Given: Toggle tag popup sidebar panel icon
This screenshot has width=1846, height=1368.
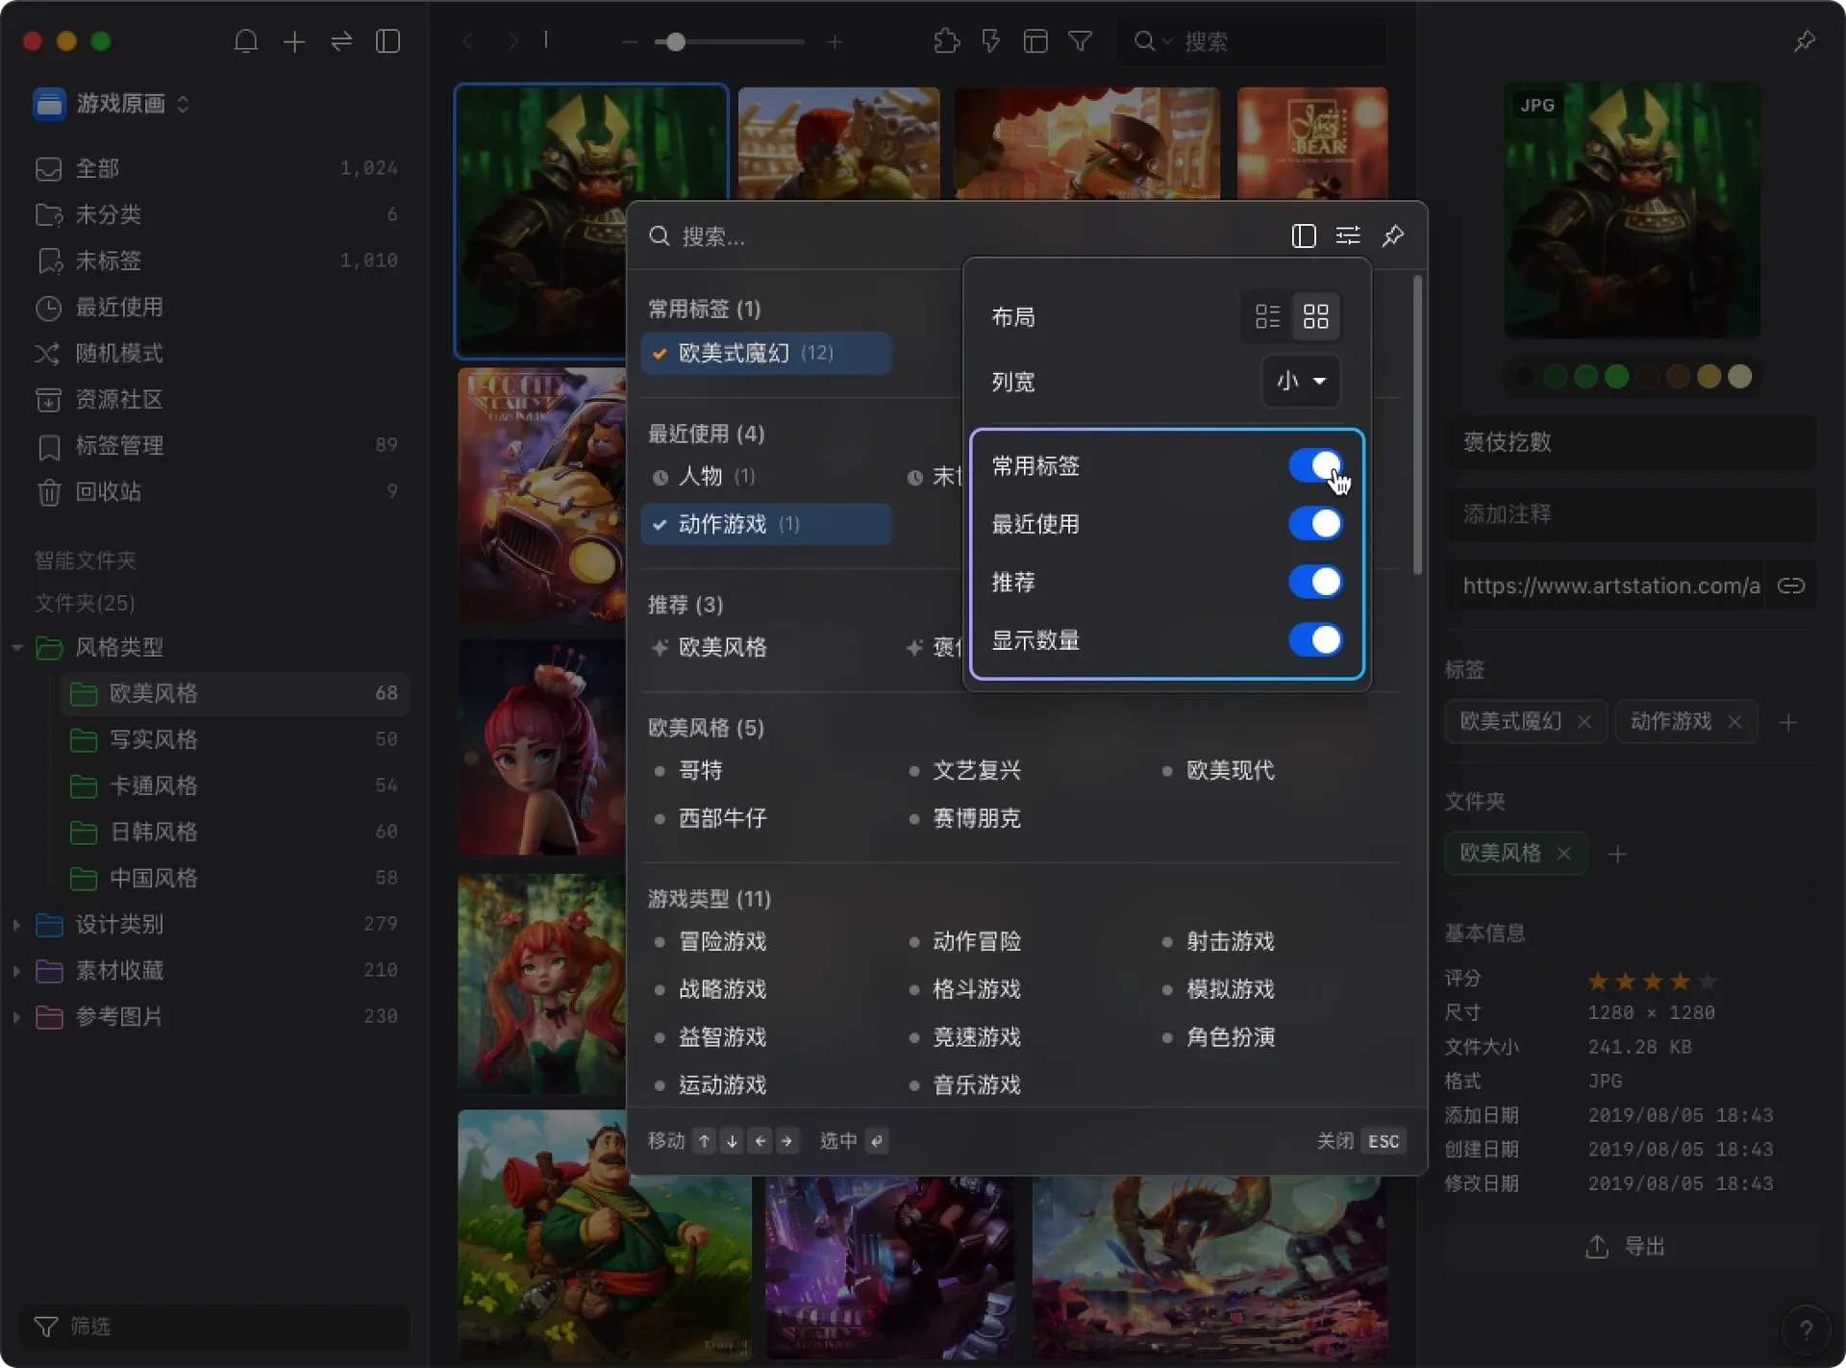Looking at the screenshot, I should (1304, 236).
